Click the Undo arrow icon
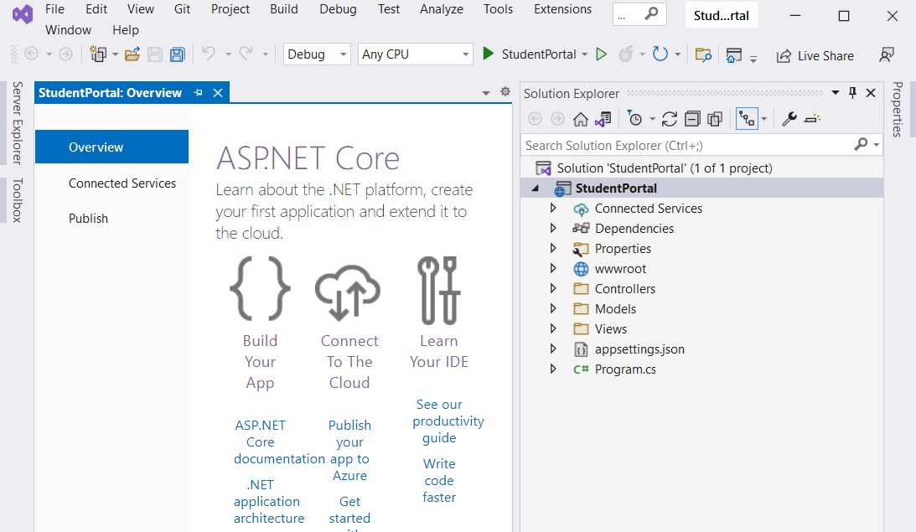 209,54
